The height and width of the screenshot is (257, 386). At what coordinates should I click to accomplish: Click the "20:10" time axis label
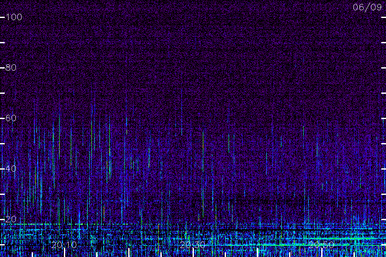[64, 245]
